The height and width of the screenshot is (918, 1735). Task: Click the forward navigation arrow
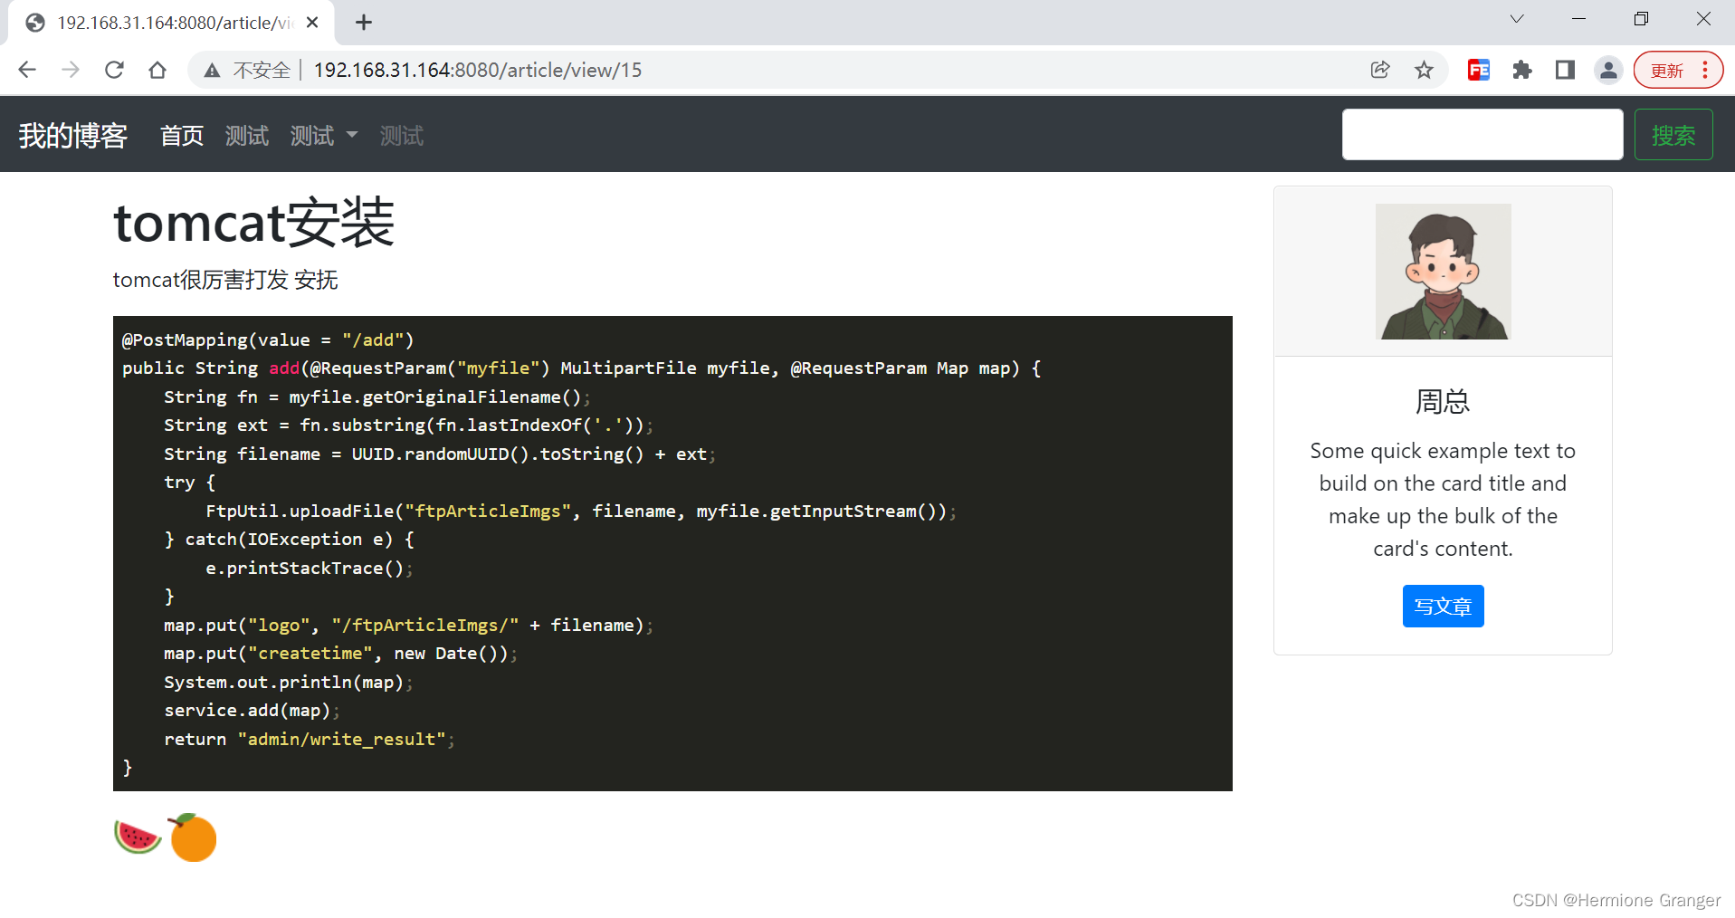pyautogui.click(x=71, y=70)
